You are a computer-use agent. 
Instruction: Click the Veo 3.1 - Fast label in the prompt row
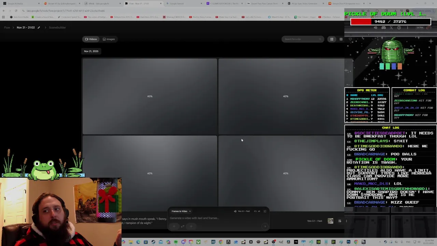click(x=314, y=221)
